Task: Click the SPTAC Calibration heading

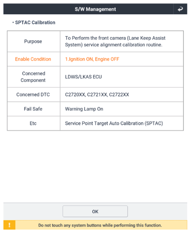Action: (x=35, y=22)
